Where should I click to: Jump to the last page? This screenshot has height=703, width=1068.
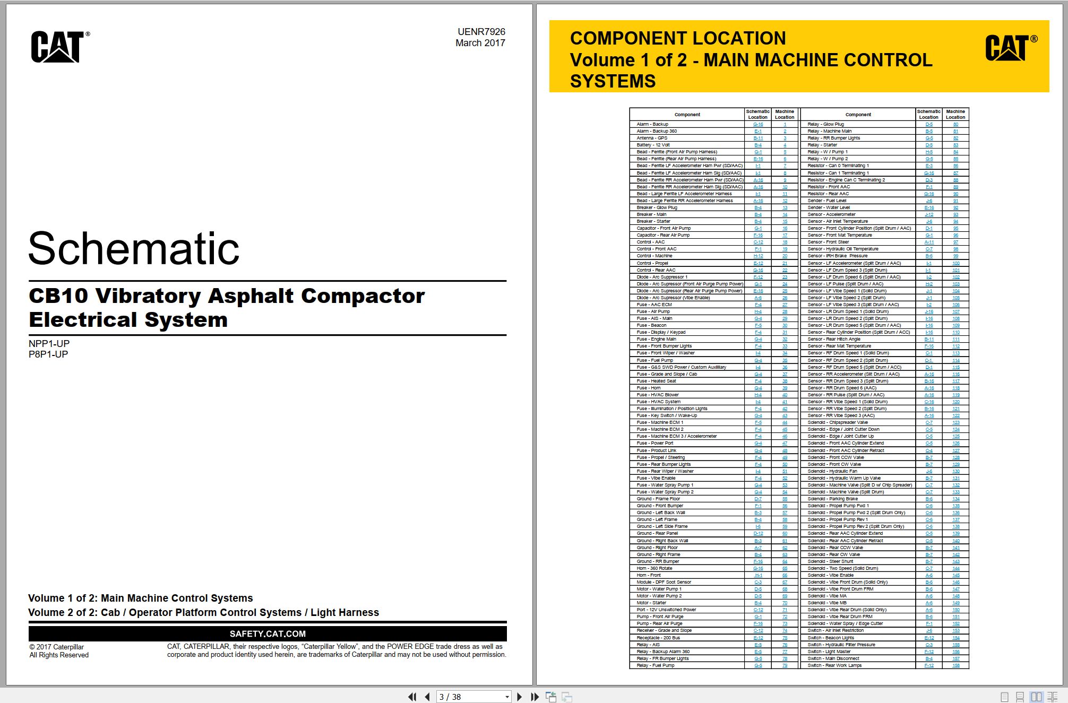click(535, 697)
